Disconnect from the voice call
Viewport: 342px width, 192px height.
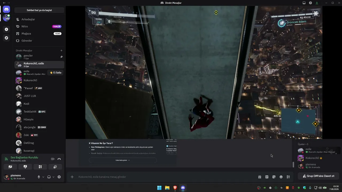(59, 159)
